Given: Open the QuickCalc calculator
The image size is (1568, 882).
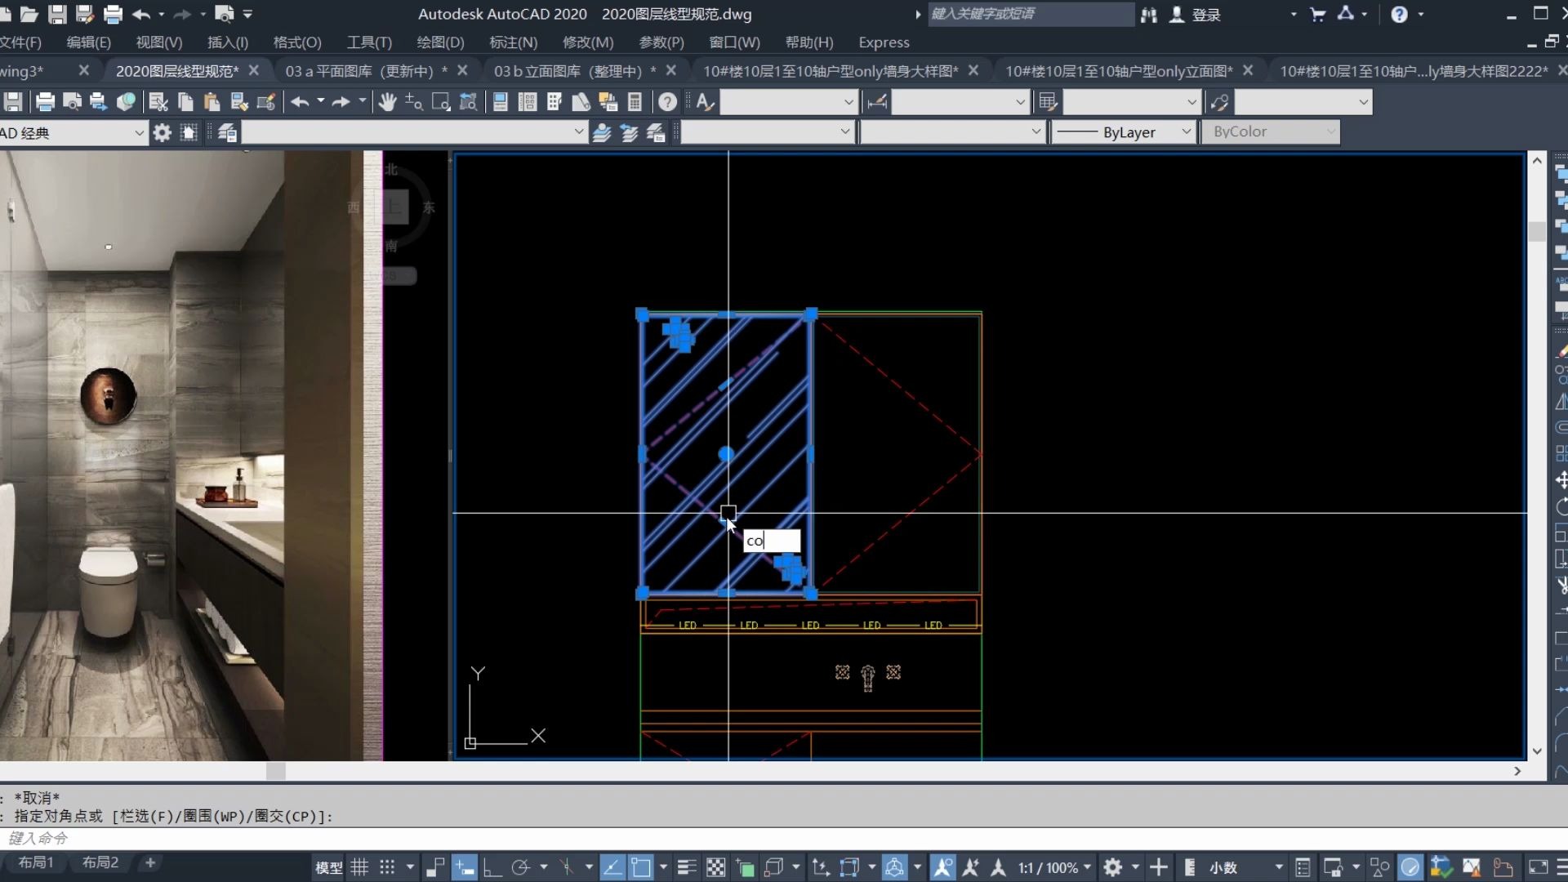Looking at the screenshot, I should coord(635,102).
